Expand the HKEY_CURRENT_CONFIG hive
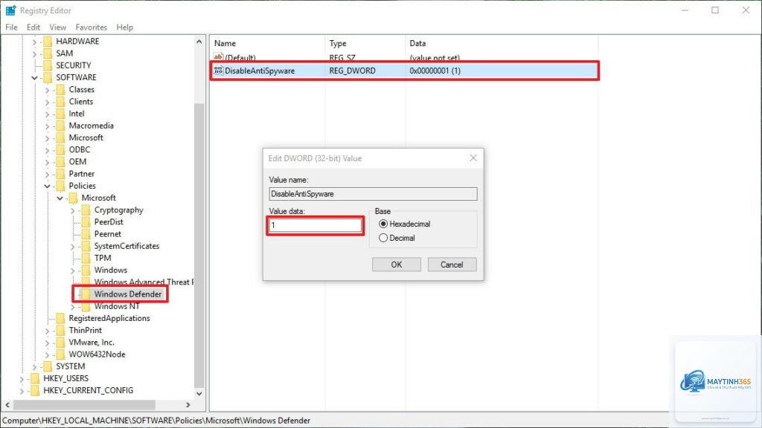 [x=22, y=391]
